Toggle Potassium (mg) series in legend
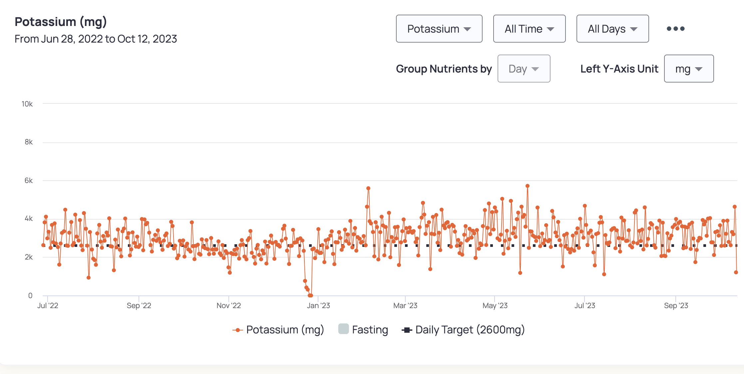This screenshot has width=744, height=374. (285, 330)
